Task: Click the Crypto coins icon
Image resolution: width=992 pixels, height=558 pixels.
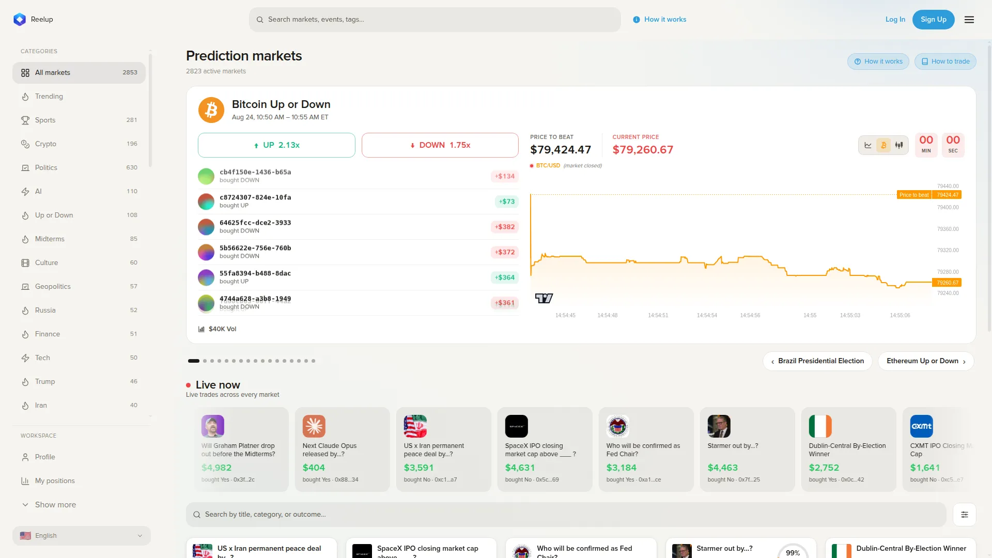Action: pyautogui.click(x=25, y=144)
